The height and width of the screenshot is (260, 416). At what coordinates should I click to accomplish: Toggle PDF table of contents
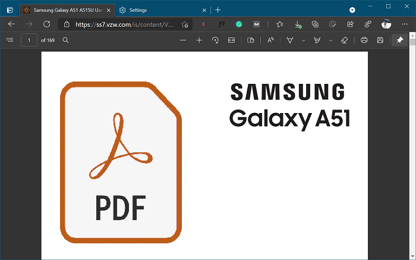pyautogui.click(x=10, y=40)
